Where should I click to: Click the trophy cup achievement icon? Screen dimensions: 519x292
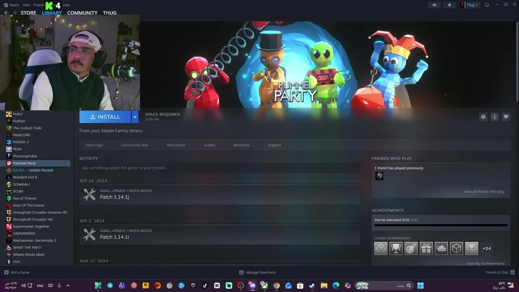coord(396,248)
